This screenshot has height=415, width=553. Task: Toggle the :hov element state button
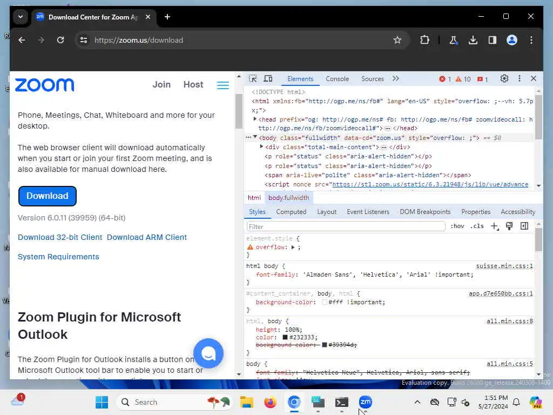[x=457, y=226]
